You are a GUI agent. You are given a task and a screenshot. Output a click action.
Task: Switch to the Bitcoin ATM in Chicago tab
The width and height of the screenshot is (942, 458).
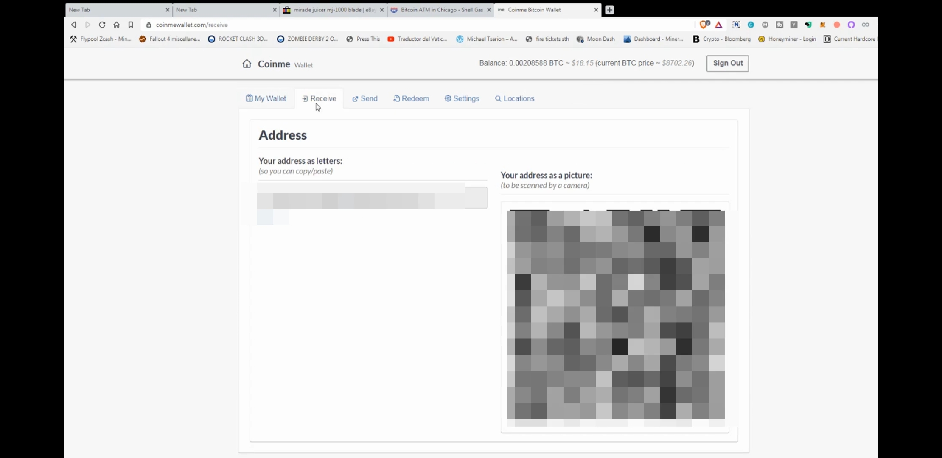tap(441, 9)
